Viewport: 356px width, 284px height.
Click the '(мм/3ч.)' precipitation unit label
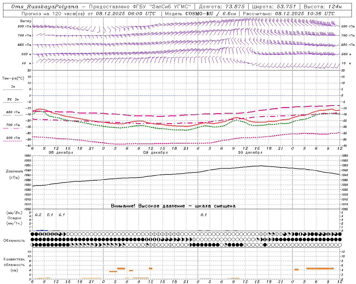point(14,213)
